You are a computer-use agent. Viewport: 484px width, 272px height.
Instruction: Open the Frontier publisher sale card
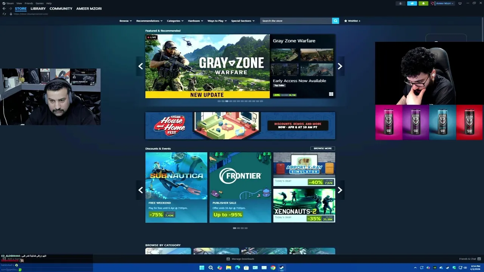click(240, 187)
